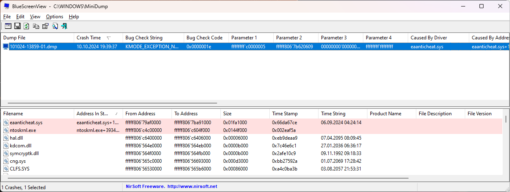Click the Save Selected Items floppy icon
510x192 pixels.
point(17,26)
